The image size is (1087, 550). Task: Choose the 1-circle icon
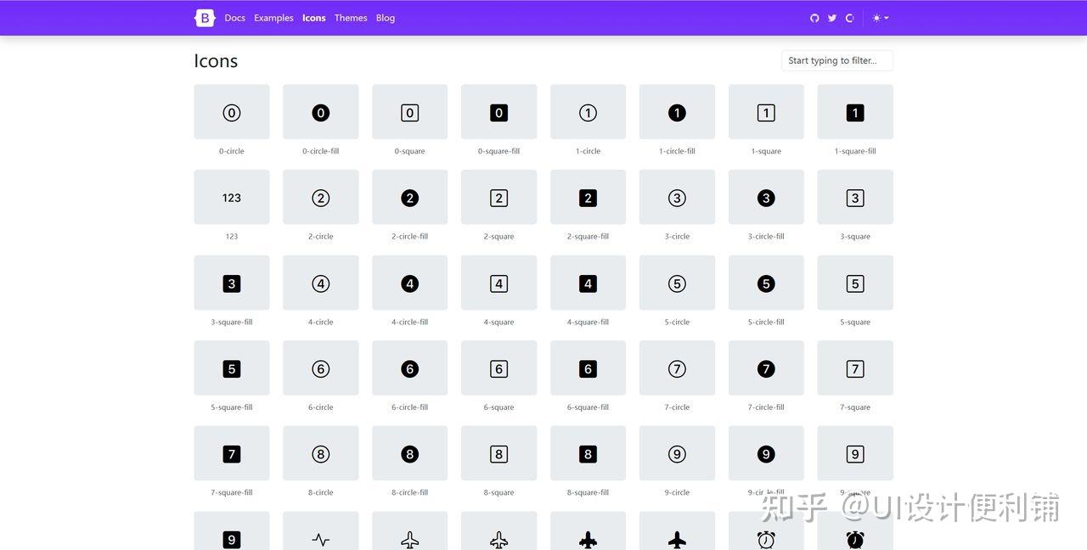click(x=589, y=111)
